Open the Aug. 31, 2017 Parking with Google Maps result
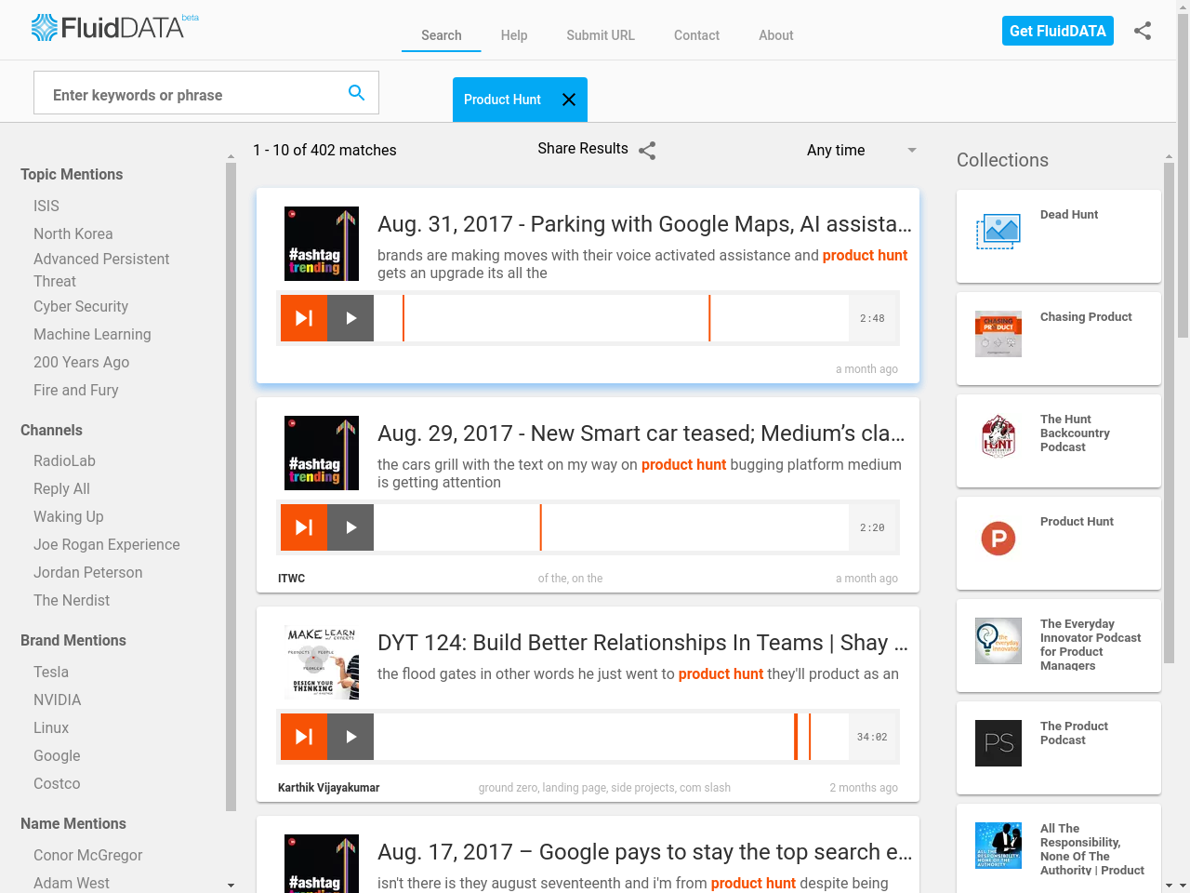 click(644, 224)
